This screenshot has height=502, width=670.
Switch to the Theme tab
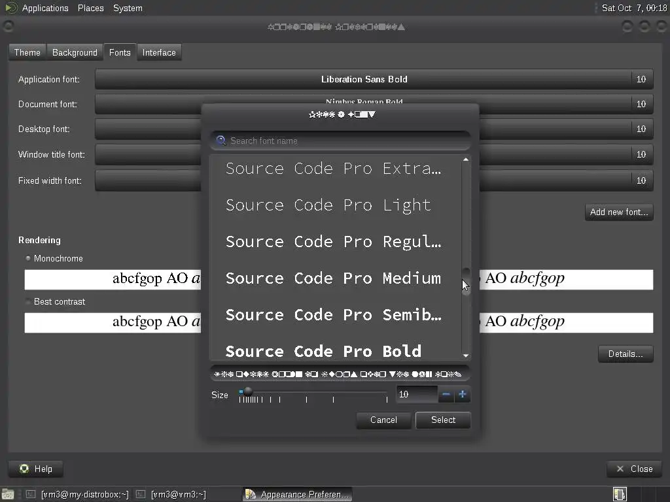pos(27,52)
